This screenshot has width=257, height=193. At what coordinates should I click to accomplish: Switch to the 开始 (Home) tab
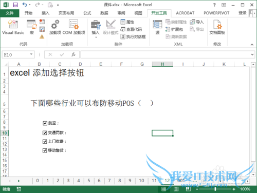(x=28, y=13)
